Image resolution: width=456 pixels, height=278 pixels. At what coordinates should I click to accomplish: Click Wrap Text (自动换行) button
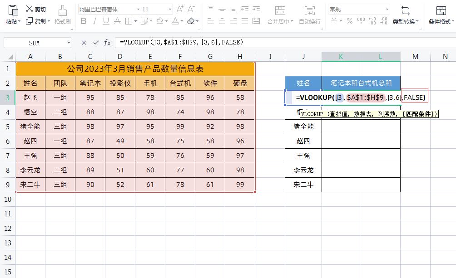[x=310, y=15]
